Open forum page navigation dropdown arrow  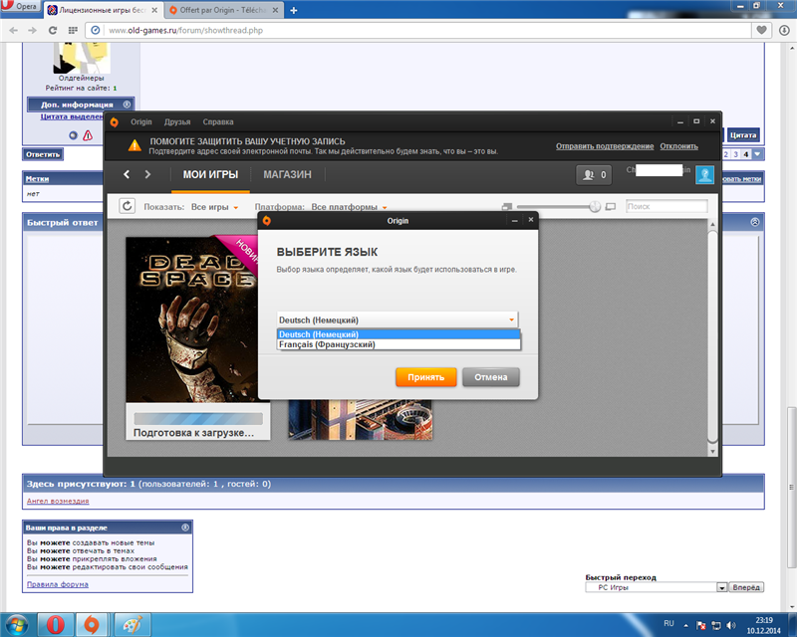coord(757,154)
